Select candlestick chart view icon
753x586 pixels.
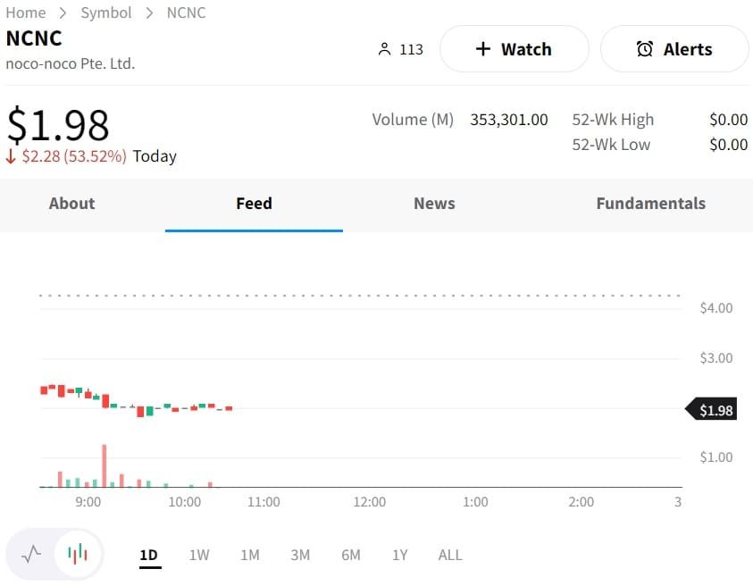tap(79, 555)
